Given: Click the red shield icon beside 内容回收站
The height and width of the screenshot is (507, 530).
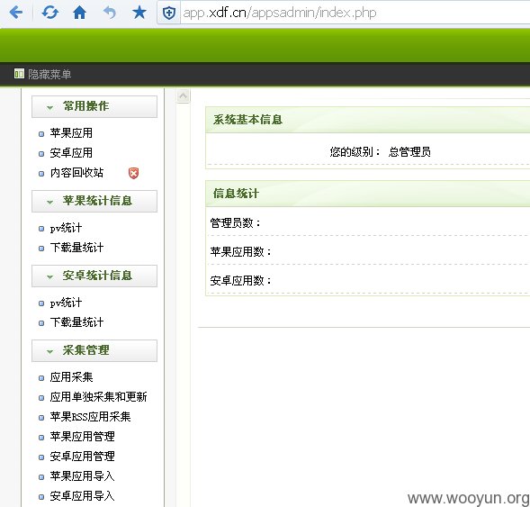Looking at the screenshot, I should point(133,173).
